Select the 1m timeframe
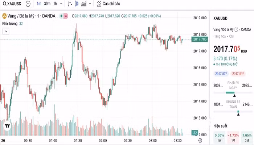Image resolution: width=254 pixels, height=145 pixels. point(39,4)
